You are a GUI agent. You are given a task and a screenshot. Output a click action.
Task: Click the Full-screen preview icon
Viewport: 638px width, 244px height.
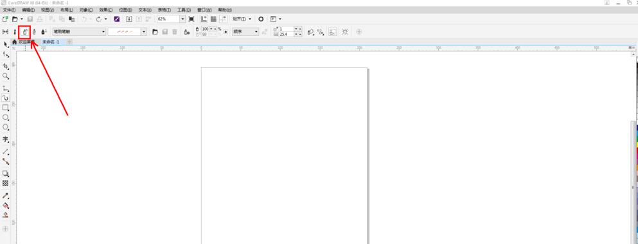click(x=191, y=19)
